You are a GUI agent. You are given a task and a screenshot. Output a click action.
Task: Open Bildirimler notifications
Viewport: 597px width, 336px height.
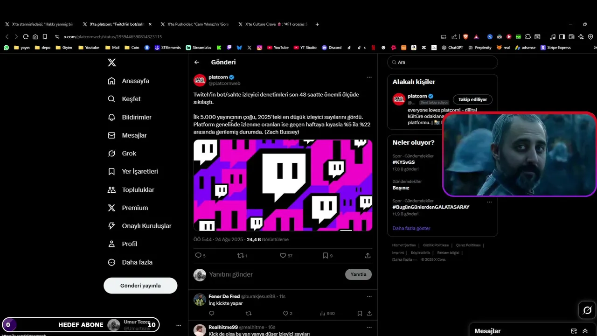pos(130,117)
